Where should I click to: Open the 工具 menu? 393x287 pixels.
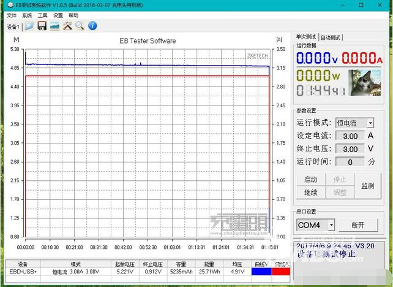pos(42,15)
